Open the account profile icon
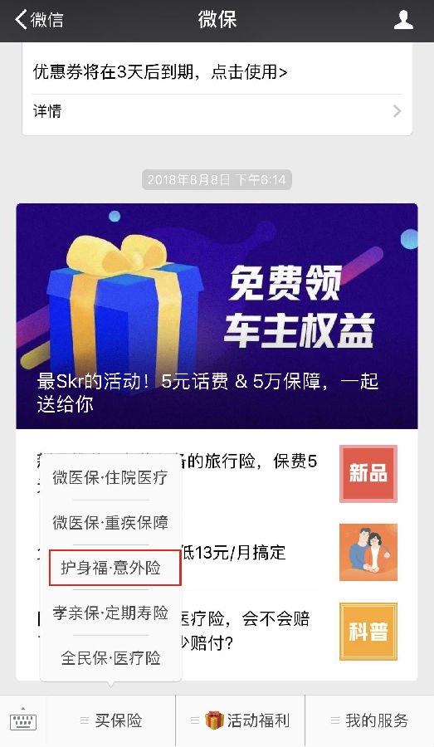The image size is (434, 747). 403,20
